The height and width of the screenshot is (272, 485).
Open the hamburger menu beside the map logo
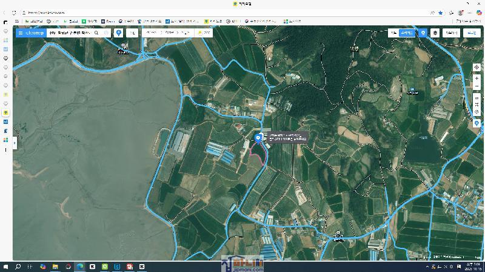click(20, 33)
